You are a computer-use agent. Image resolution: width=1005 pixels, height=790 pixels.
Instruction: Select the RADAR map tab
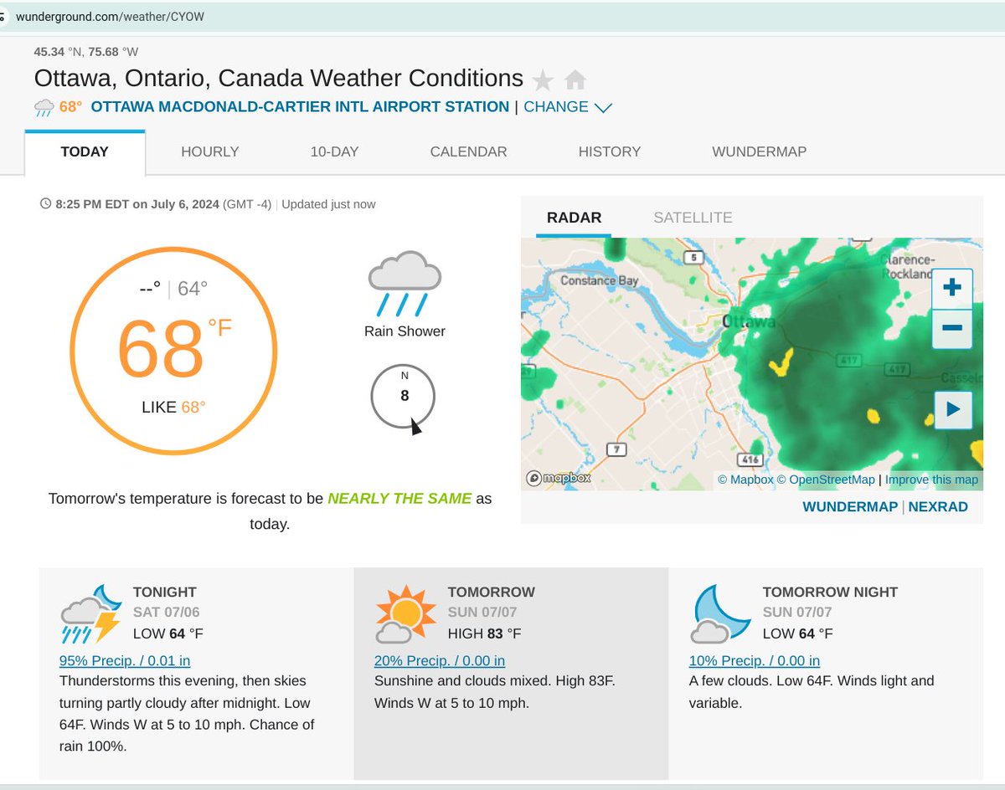click(574, 218)
